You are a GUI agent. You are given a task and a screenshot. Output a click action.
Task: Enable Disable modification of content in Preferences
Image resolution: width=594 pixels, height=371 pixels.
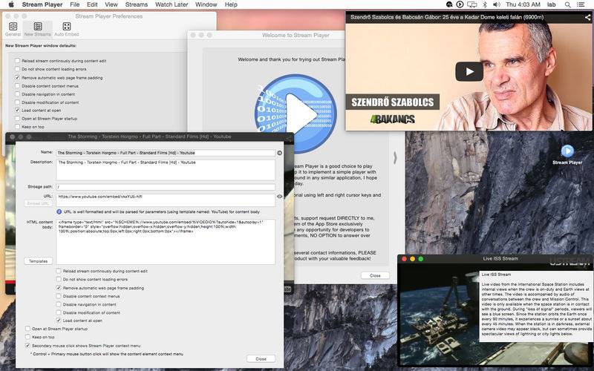[17, 102]
